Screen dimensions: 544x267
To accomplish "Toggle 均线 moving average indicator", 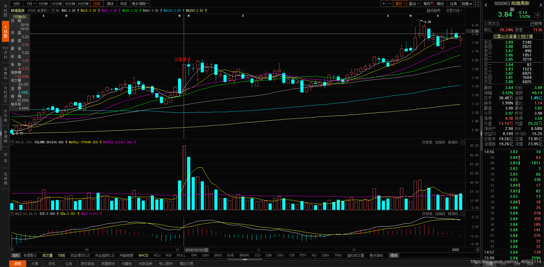I will [61, 255].
